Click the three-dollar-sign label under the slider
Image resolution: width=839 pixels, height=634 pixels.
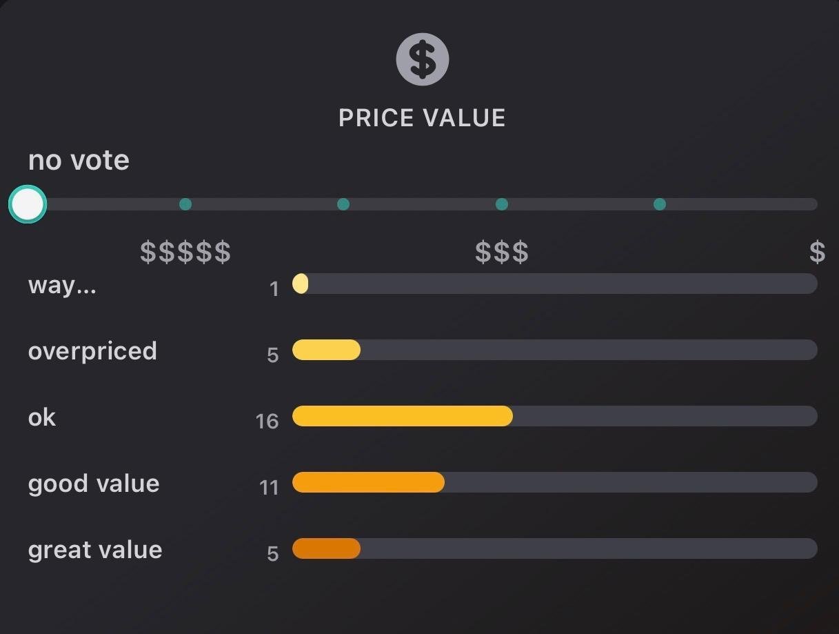tap(502, 252)
